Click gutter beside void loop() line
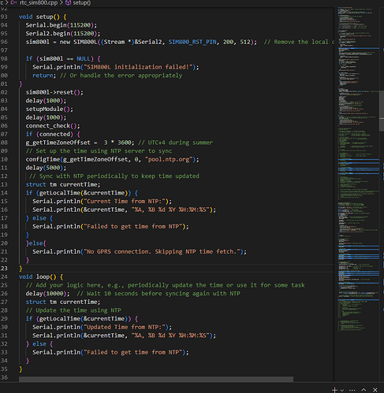384x393 pixels. coord(4,276)
